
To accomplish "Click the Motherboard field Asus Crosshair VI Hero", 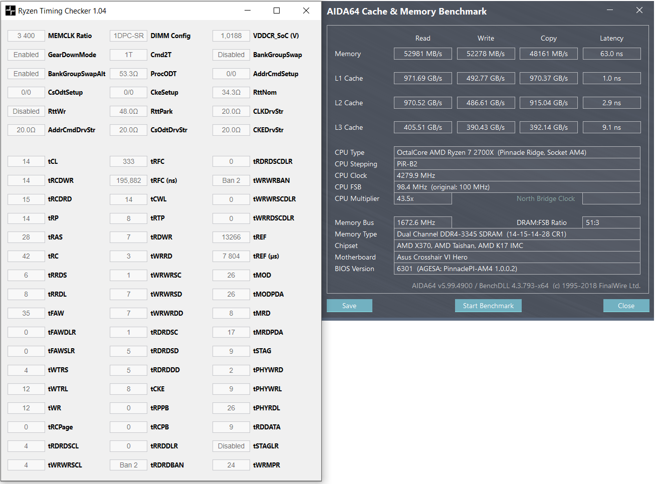I will tap(517, 257).
